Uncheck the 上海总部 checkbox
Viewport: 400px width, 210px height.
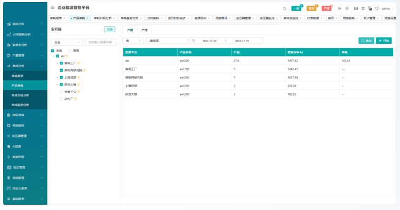coord(61,78)
